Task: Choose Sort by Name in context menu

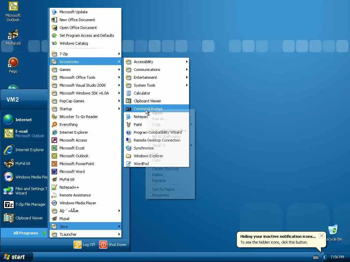Action: point(170,189)
